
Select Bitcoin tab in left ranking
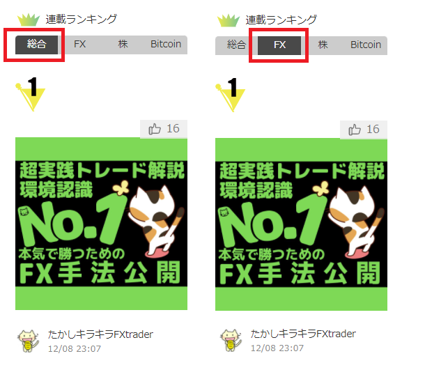166,45
